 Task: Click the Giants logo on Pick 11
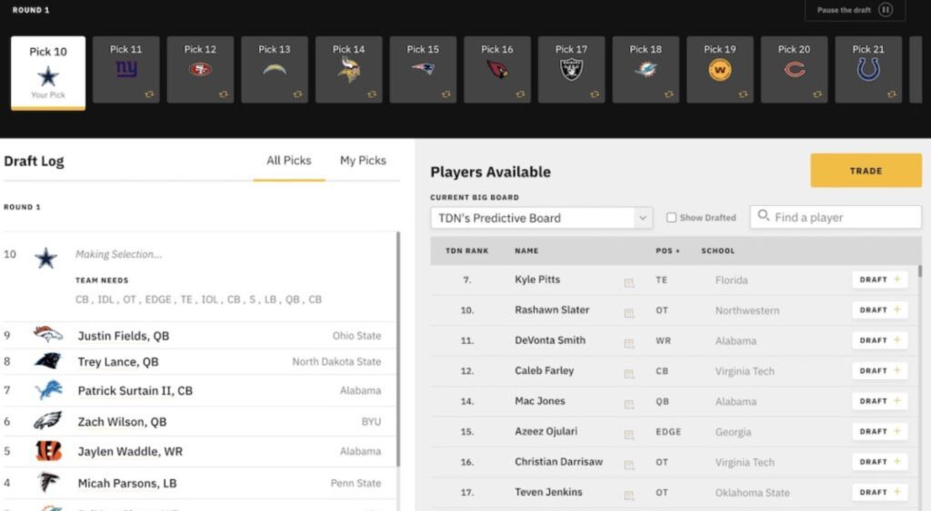pos(125,69)
